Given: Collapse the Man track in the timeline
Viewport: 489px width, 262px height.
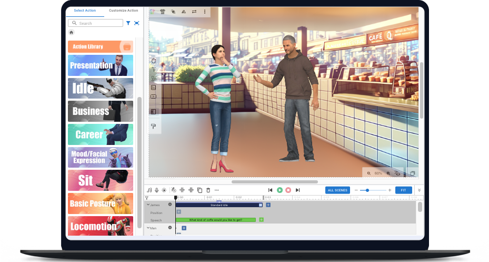Looking at the screenshot, I should coord(148,228).
